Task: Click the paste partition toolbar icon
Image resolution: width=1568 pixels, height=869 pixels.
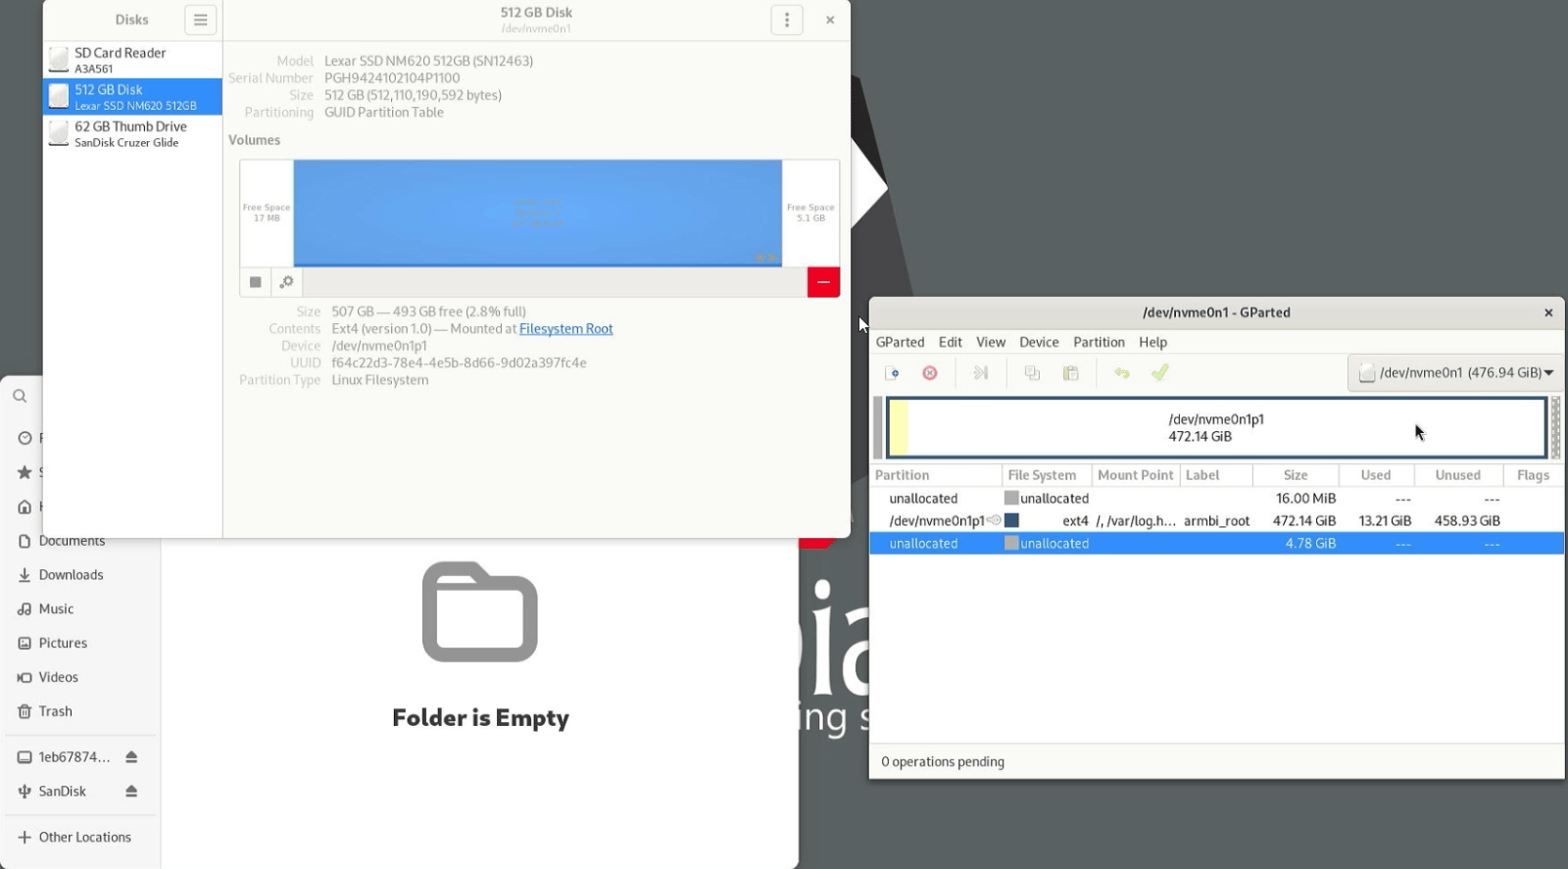Action: tap(1071, 373)
